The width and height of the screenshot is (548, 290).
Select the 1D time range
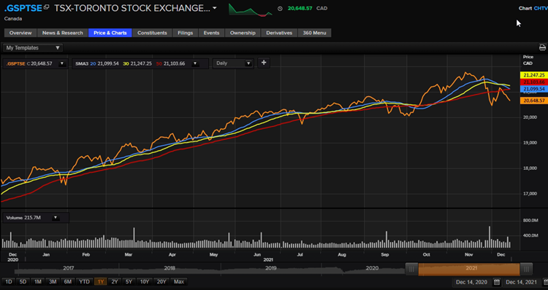(x=8, y=282)
